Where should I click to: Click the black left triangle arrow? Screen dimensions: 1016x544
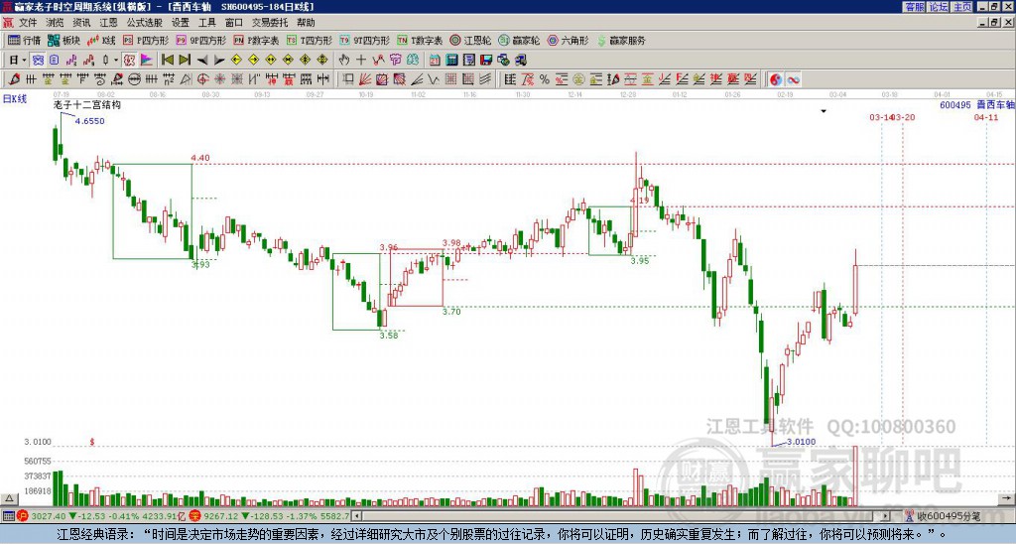pos(202,61)
